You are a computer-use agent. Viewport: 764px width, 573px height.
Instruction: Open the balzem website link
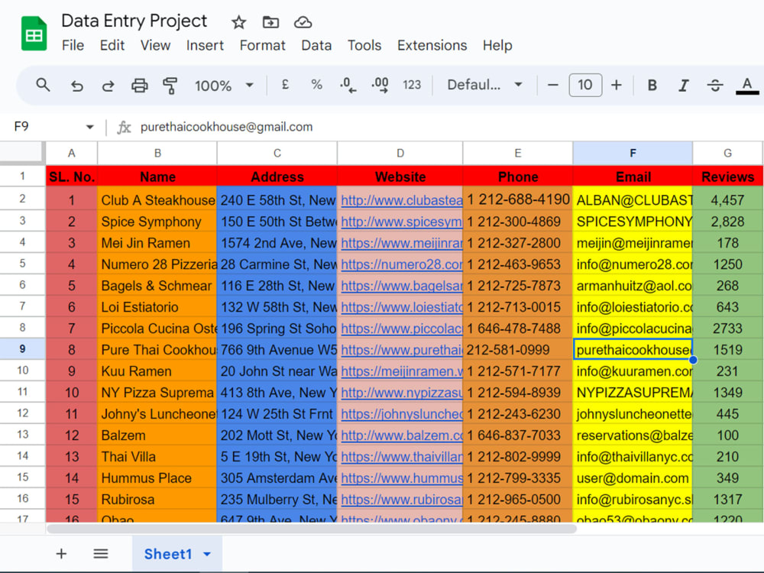tap(402, 435)
